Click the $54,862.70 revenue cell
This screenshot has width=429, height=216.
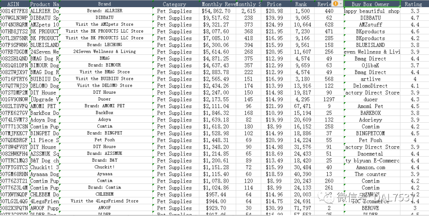coord(217,11)
